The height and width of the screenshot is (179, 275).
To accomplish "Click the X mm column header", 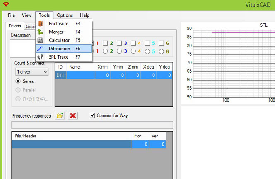I will [x=103, y=67].
